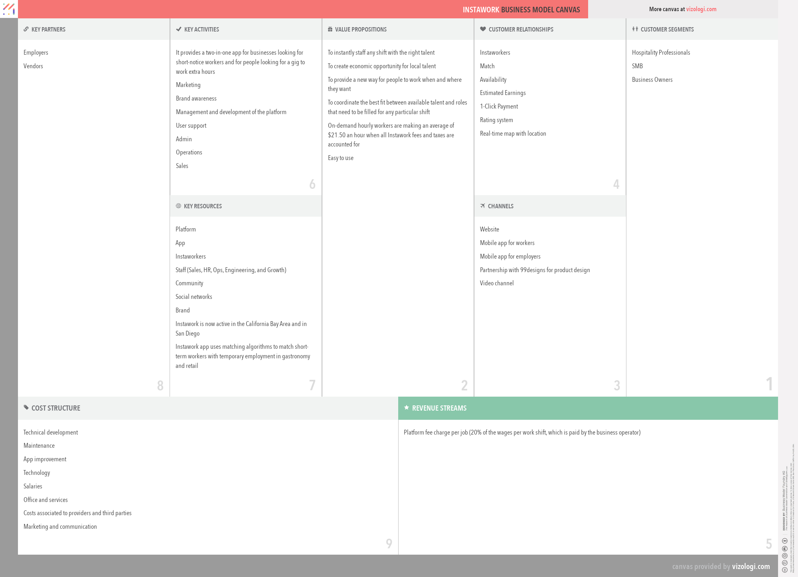Open the vizologi.com link in the header
The height and width of the screenshot is (577, 798).
click(701, 9)
